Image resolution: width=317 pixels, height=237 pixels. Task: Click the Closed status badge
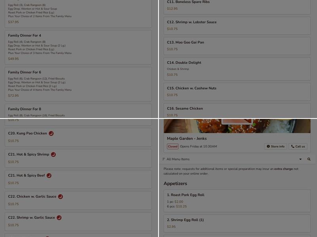pos(172,147)
